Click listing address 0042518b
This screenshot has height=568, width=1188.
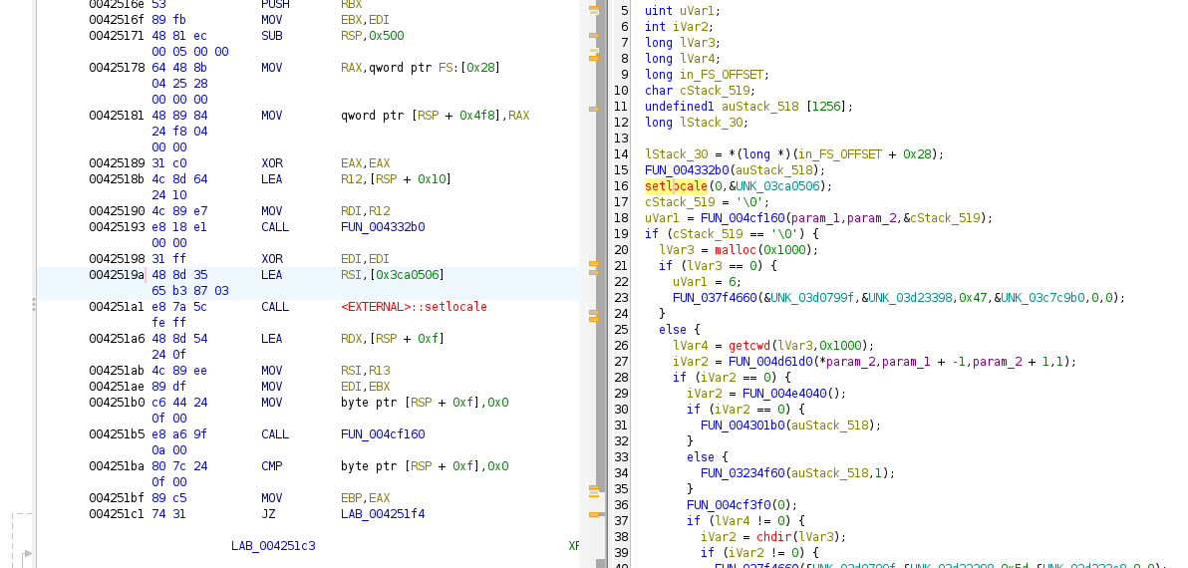click(116, 178)
